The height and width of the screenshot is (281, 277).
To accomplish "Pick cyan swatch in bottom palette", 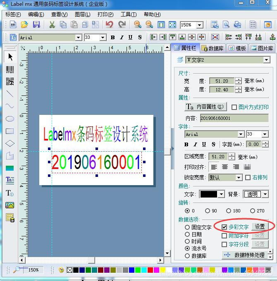I will tap(144, 270).
